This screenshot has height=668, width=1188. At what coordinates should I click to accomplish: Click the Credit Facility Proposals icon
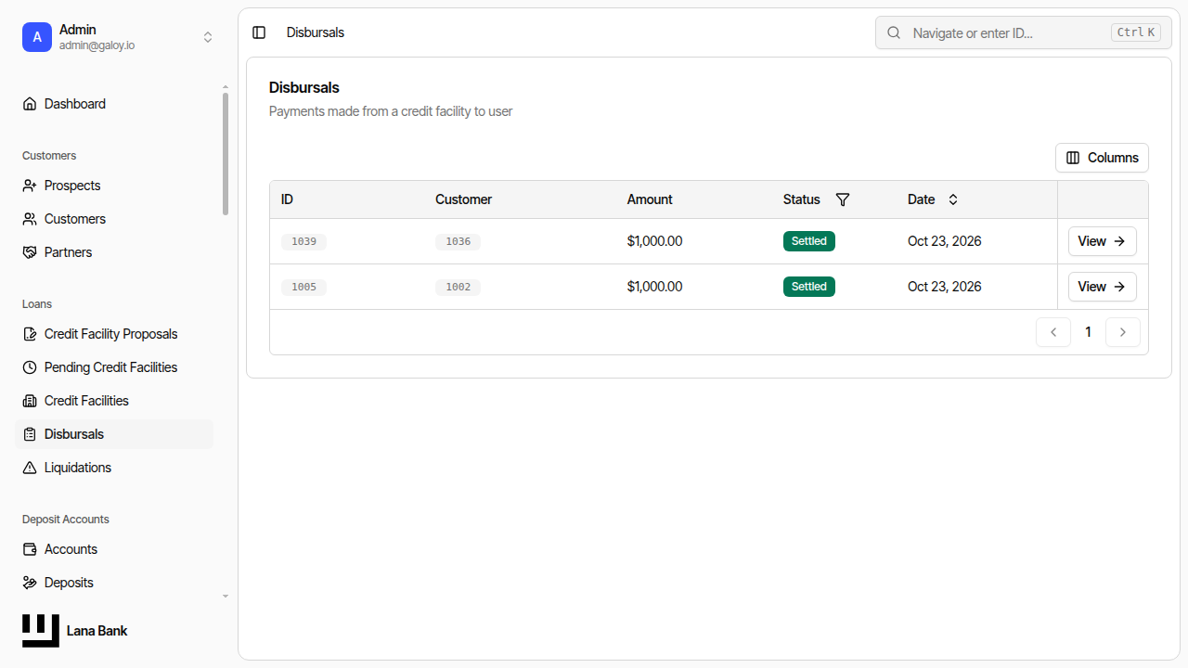(x=30, y=334)
